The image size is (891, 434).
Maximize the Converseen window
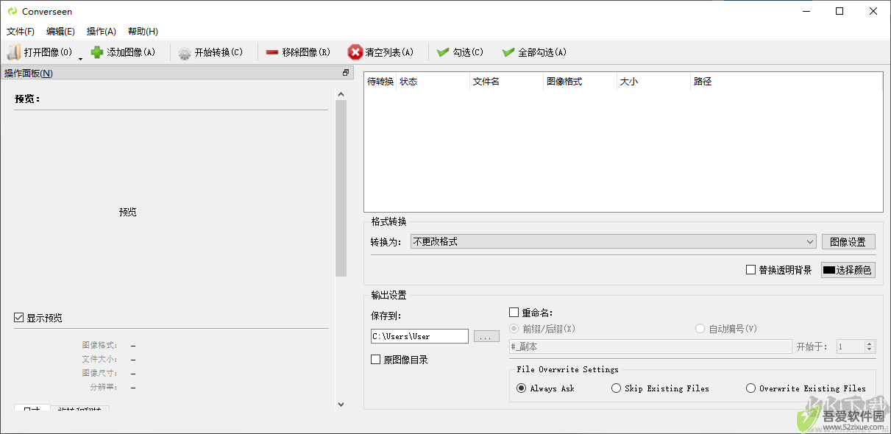(x=839, y=11)
